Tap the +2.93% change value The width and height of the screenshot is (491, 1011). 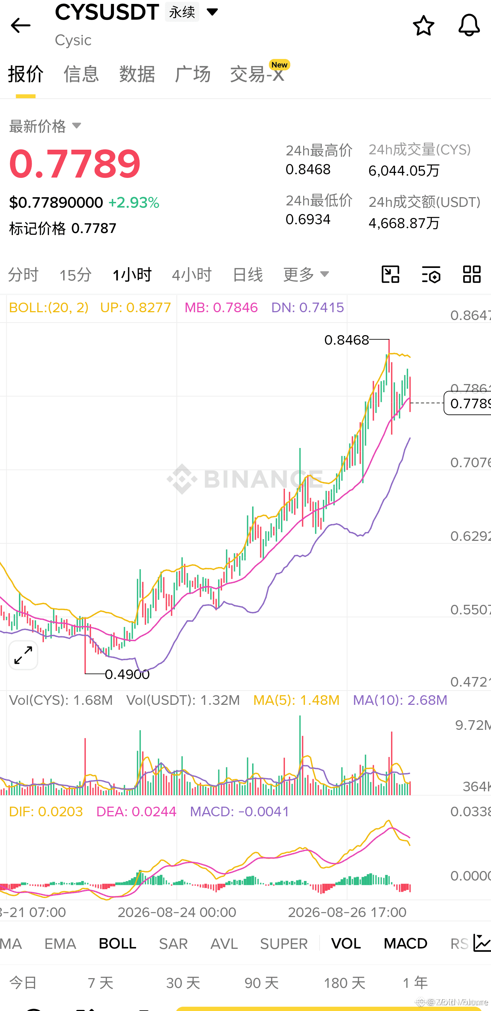(x=134, y=203)
